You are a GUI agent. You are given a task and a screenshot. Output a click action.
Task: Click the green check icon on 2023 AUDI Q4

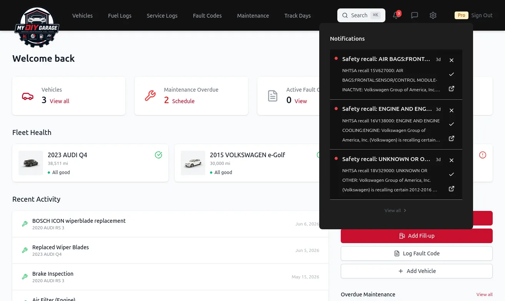coord(158,155)
